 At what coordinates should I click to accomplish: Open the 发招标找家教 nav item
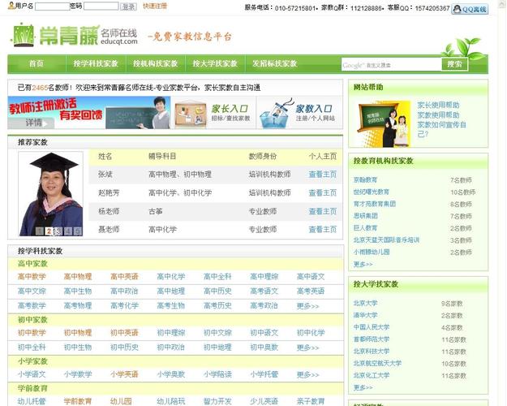[275, 63]
